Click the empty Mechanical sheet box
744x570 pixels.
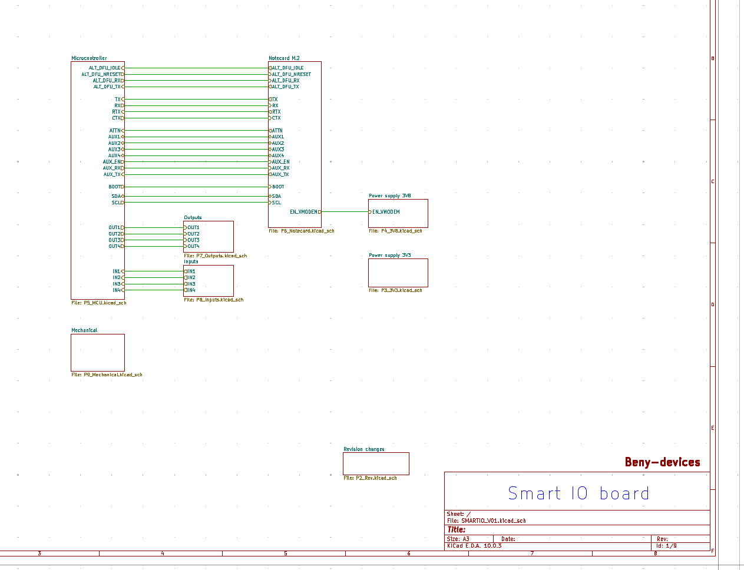(x=98, y=353)
